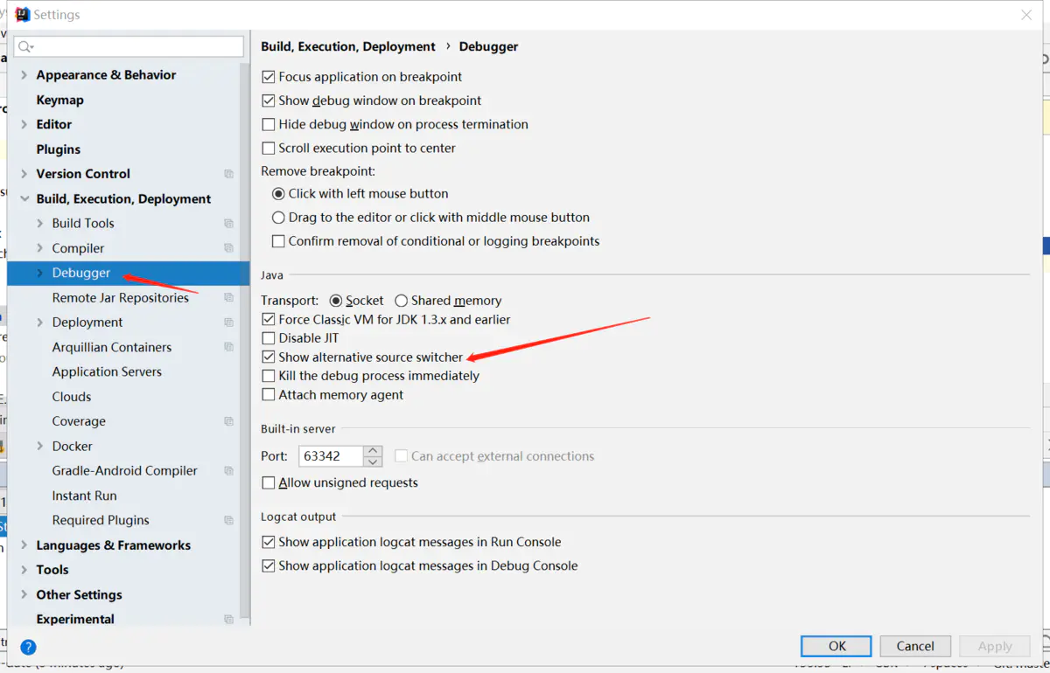This screenshot has width=1050, height=673.
Task: Collapse Build, Execution, Deployment node
Action: click(x=24, y=199)
